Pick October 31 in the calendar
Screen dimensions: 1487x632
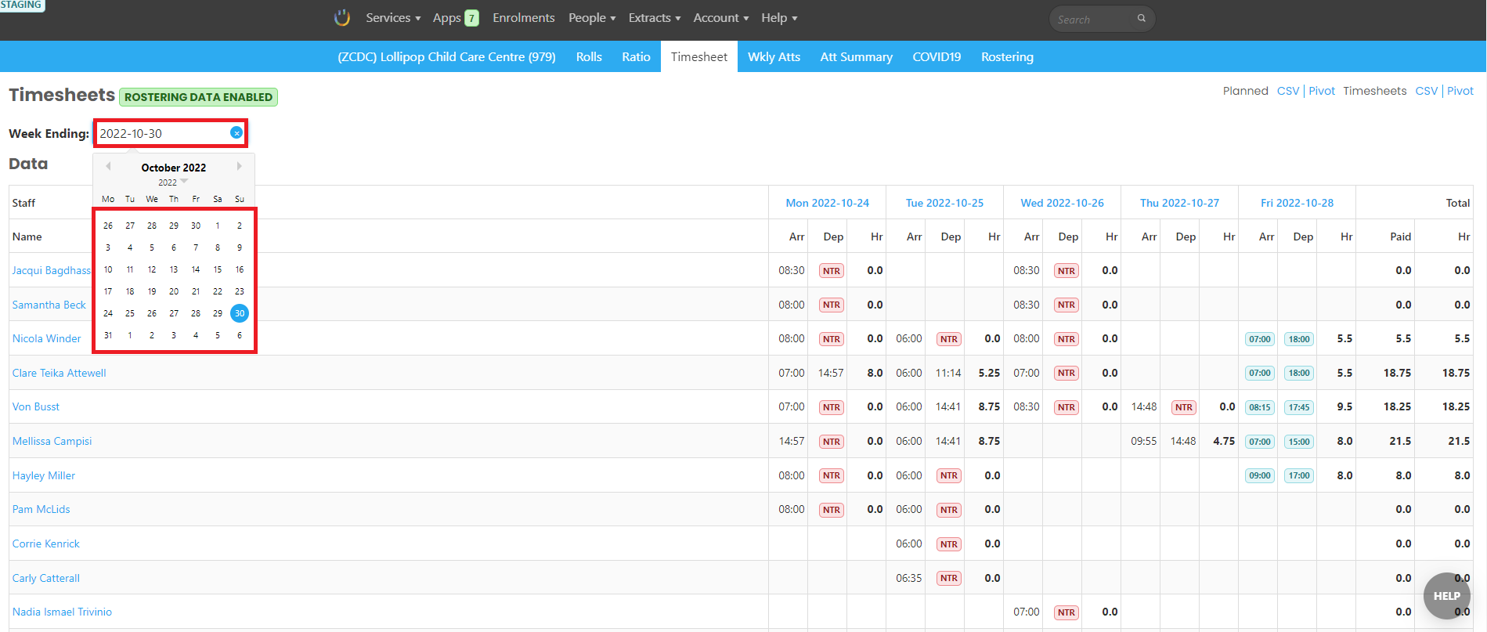(108, 335)
